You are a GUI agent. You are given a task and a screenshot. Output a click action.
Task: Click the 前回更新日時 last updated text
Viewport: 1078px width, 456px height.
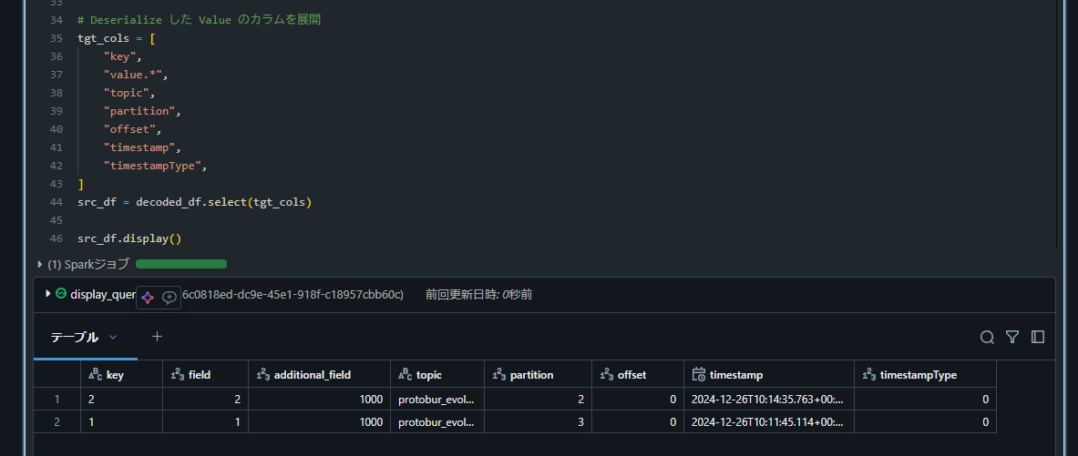[478, 295]
